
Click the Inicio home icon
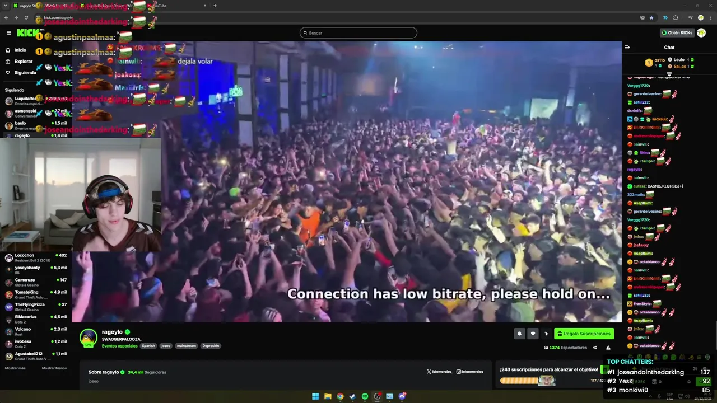(x=8, y=50)
